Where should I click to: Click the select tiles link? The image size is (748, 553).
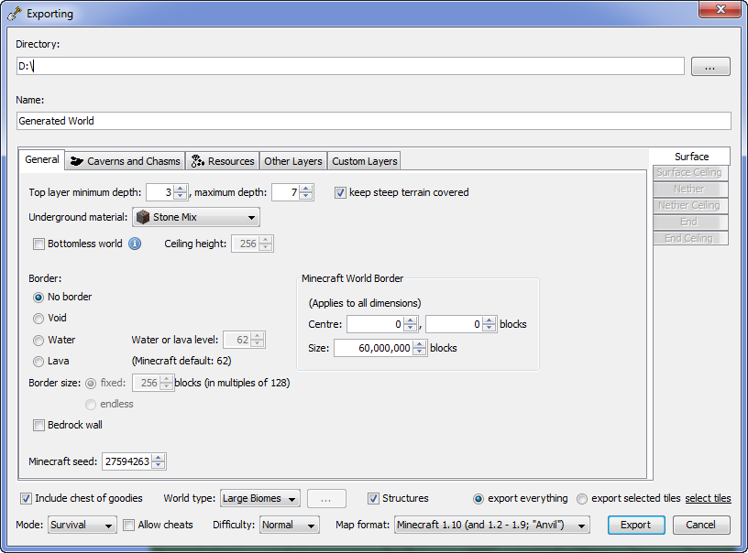tap(708, 499)
